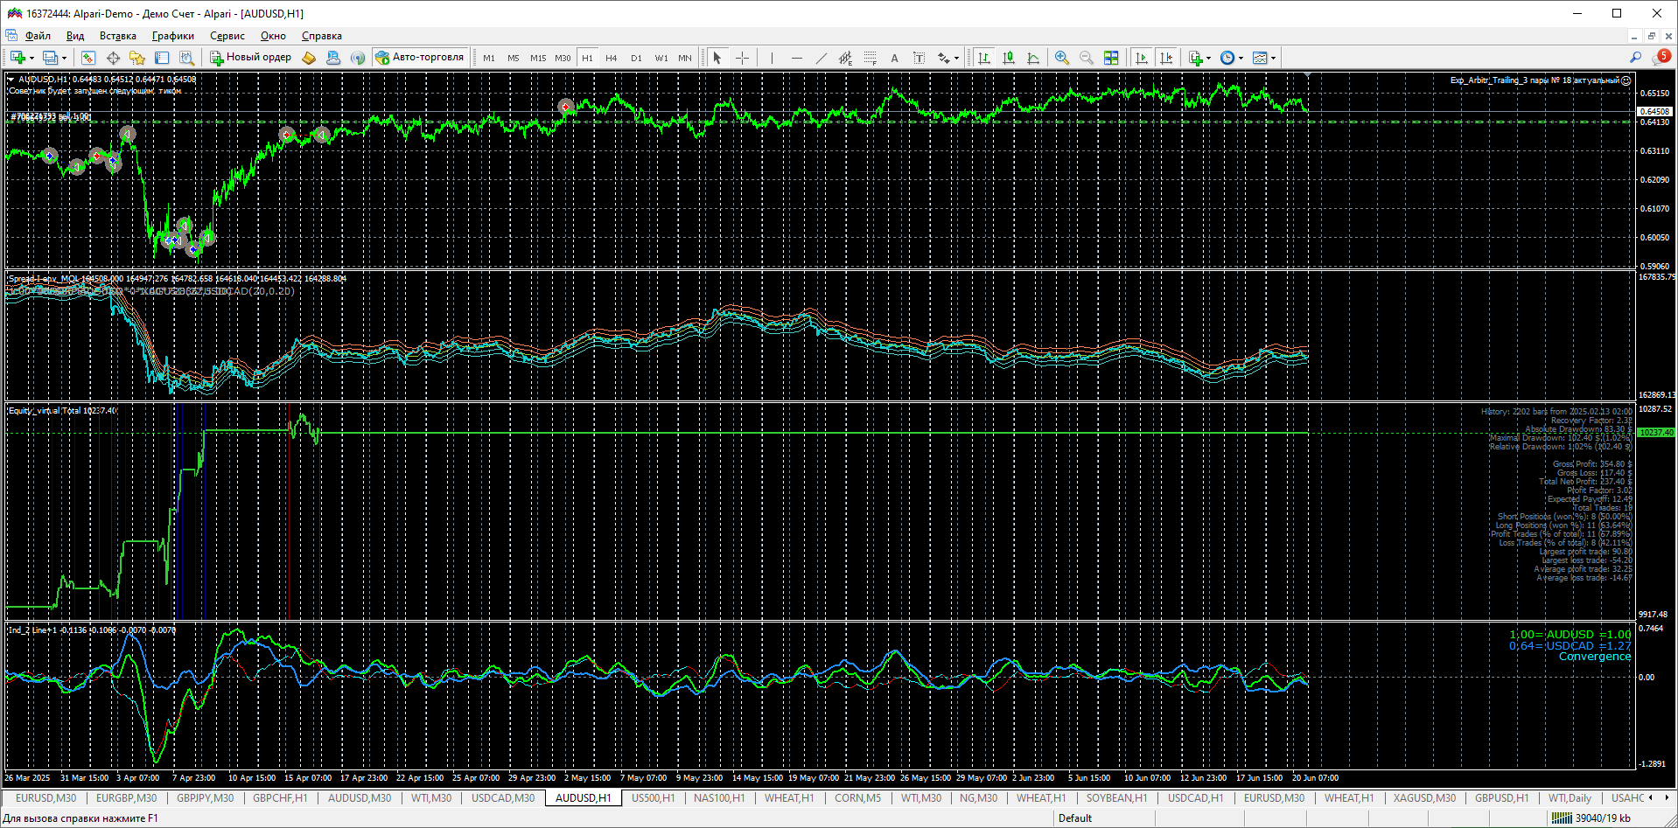
Task: Click the tile windows icon
Action: click(x=1111, y=58)
